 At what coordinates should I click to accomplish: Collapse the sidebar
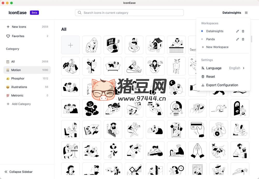point(18,171)
